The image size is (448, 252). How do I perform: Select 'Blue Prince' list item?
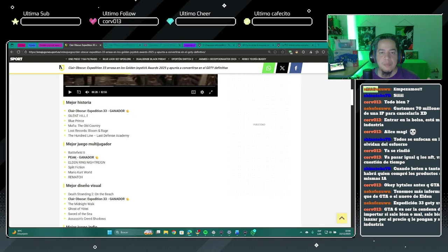point(76,121)
